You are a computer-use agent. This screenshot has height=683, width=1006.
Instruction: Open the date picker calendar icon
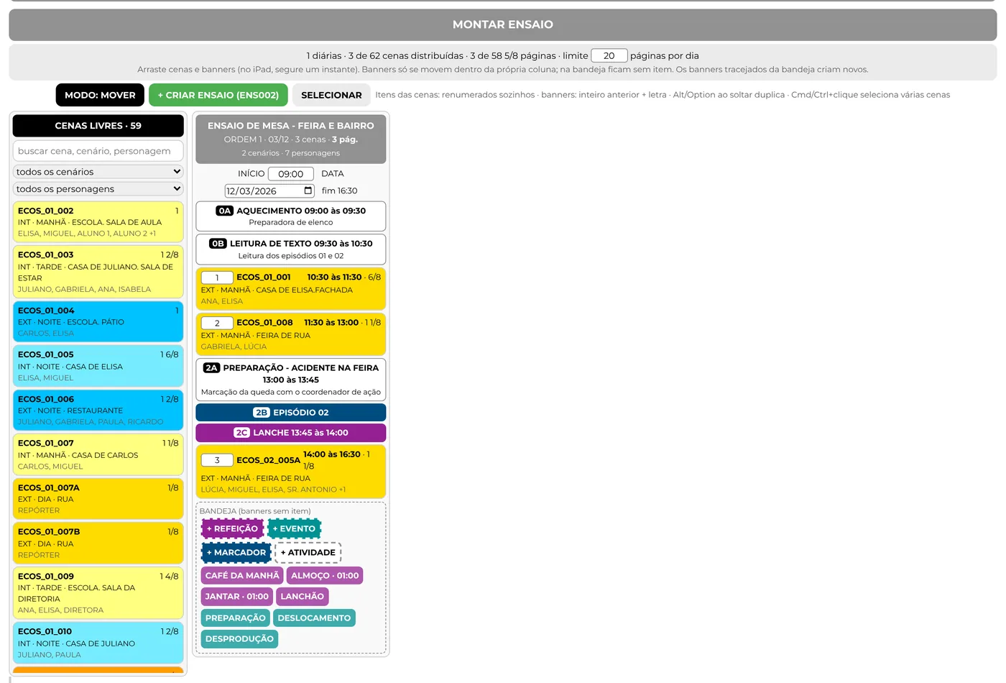[308, 191]
